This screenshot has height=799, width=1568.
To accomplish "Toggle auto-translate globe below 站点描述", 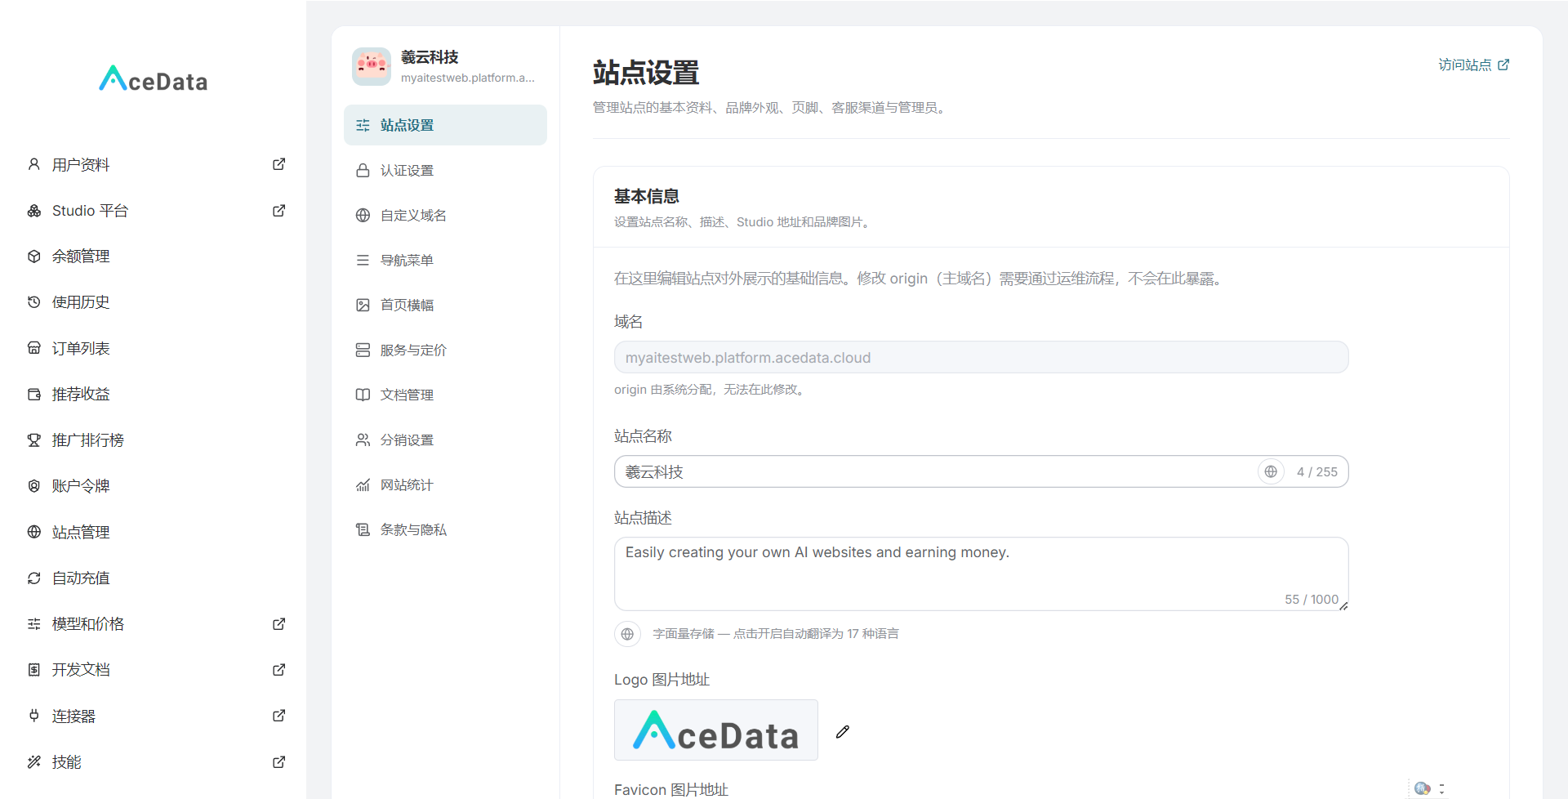I will pyautogui.click(x=627, y=634).
